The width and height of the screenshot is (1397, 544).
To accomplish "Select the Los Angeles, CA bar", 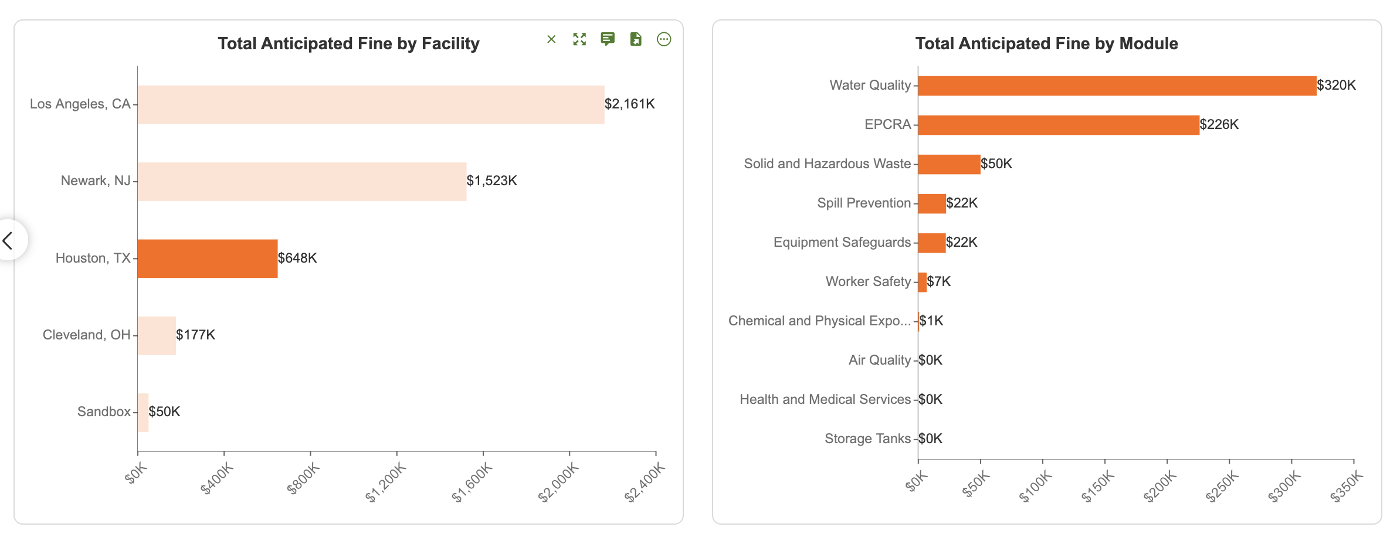I will point(371,104).
